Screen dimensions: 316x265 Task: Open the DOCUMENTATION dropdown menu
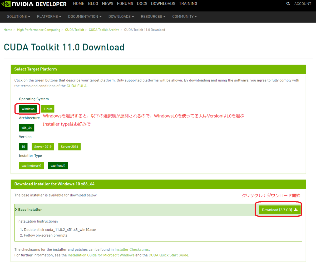coord(85,17)
